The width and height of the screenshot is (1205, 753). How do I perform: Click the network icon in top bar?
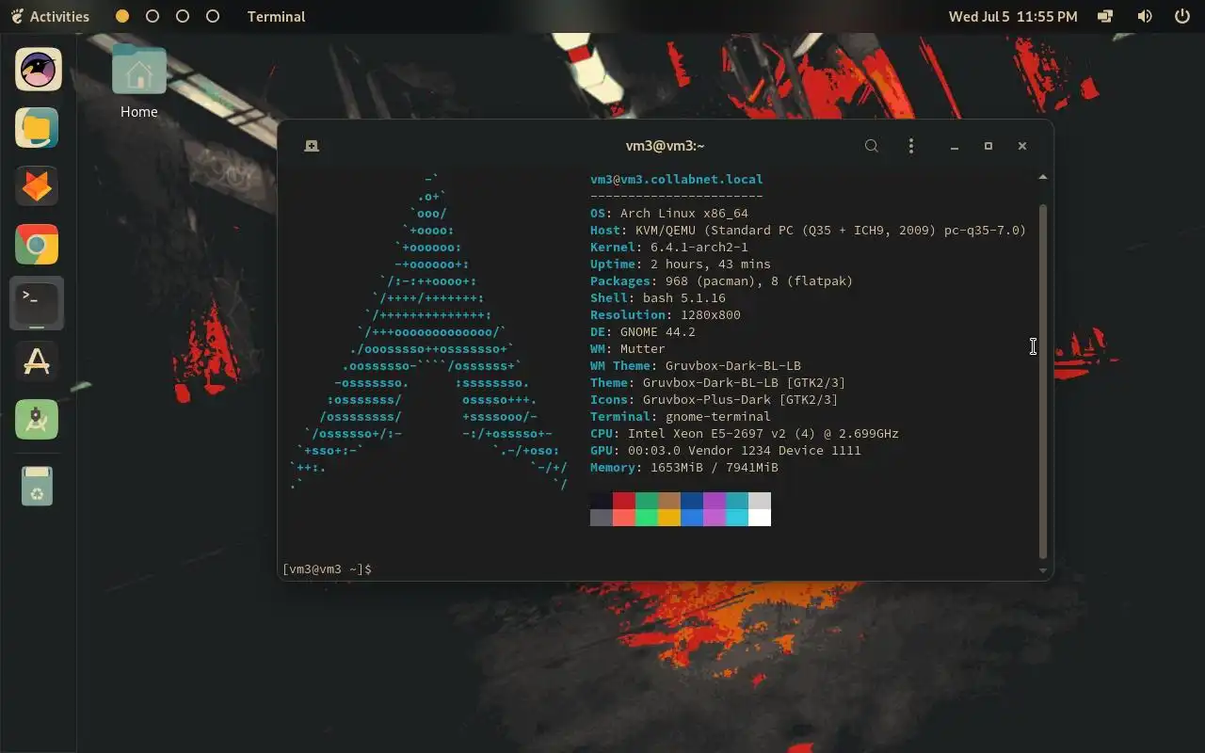[x=1106, y=16]
